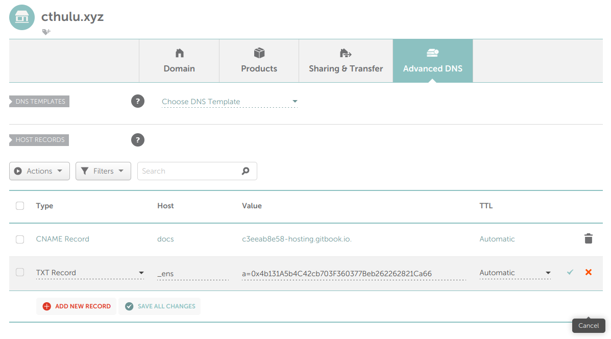Click Add New Record button

(77, 306)
